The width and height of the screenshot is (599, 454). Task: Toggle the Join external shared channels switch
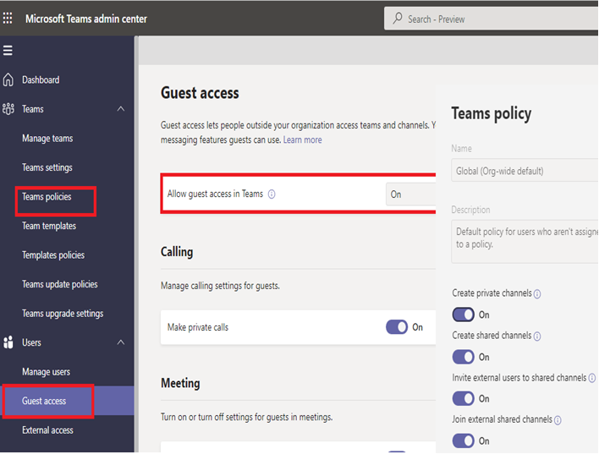(x=464, y=441)
